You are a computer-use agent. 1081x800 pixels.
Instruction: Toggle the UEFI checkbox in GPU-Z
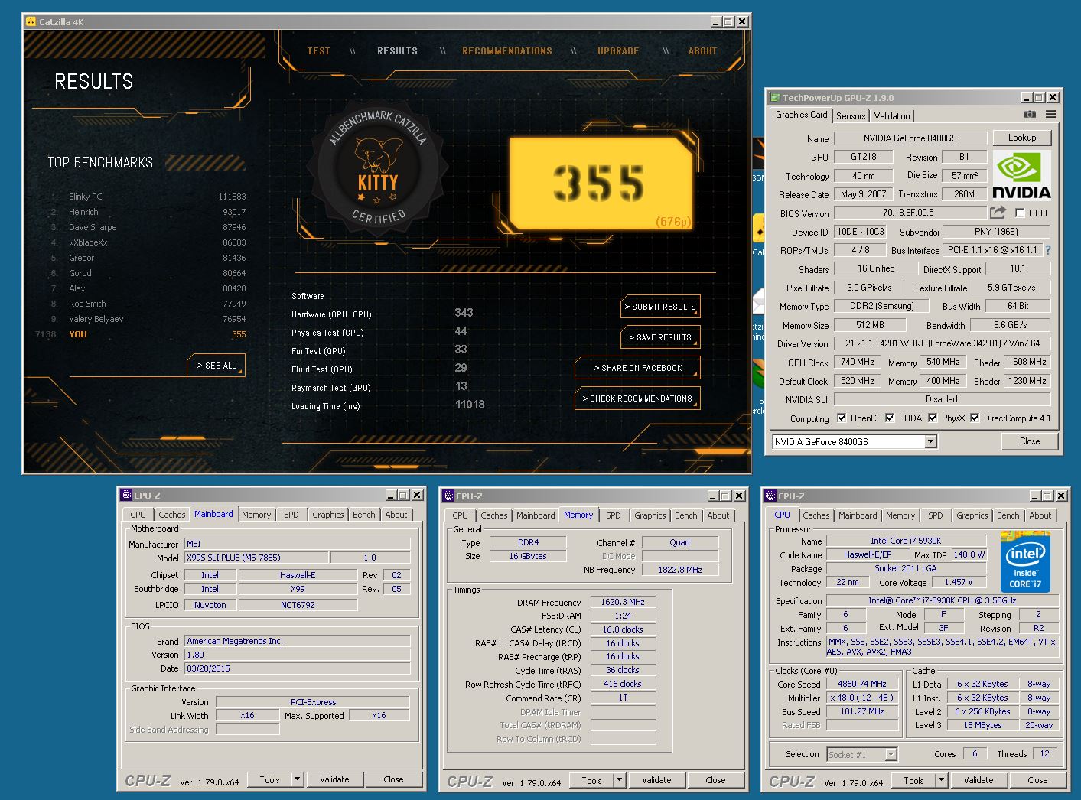(x=1020, y=213)
